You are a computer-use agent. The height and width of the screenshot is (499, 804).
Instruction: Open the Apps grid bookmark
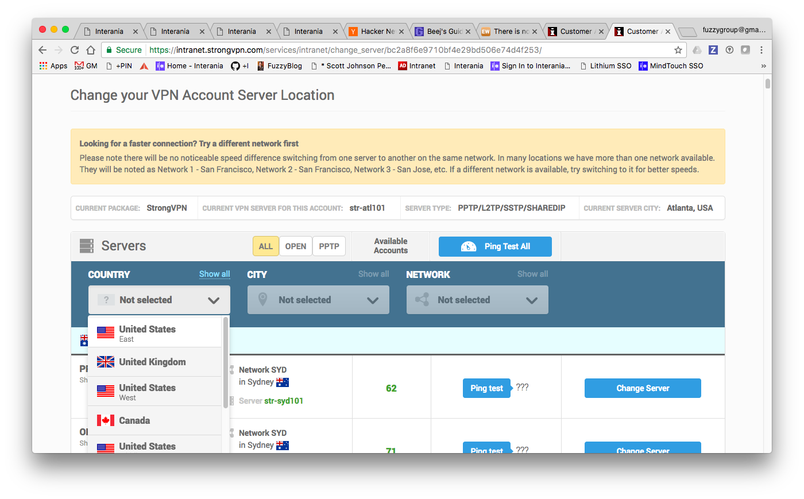click(x=53, y=66)
